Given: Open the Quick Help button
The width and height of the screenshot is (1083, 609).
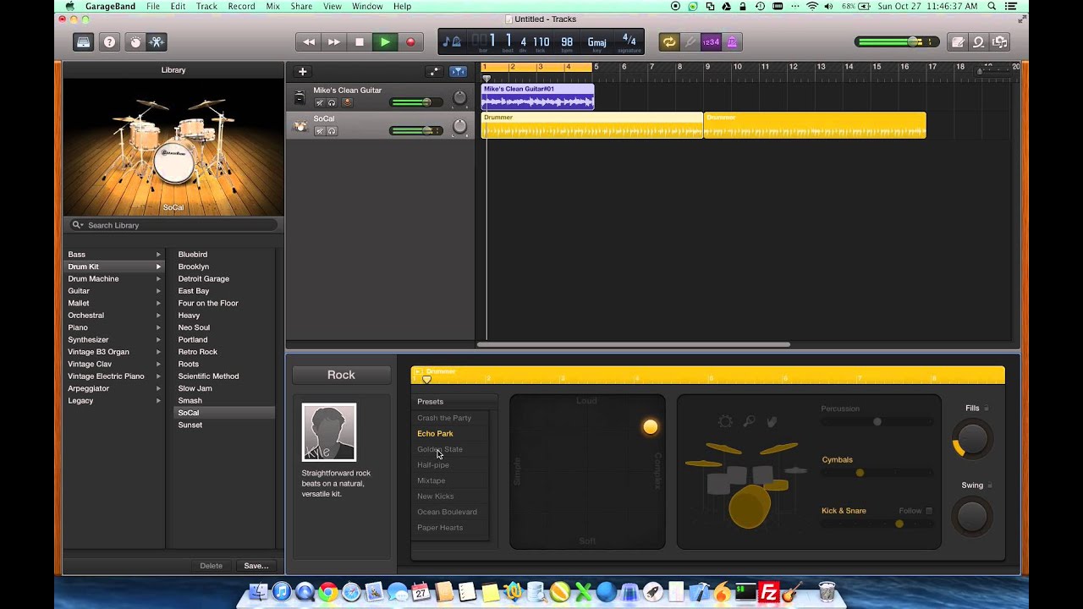Looking at the screenshot, I should coord(109,42).
